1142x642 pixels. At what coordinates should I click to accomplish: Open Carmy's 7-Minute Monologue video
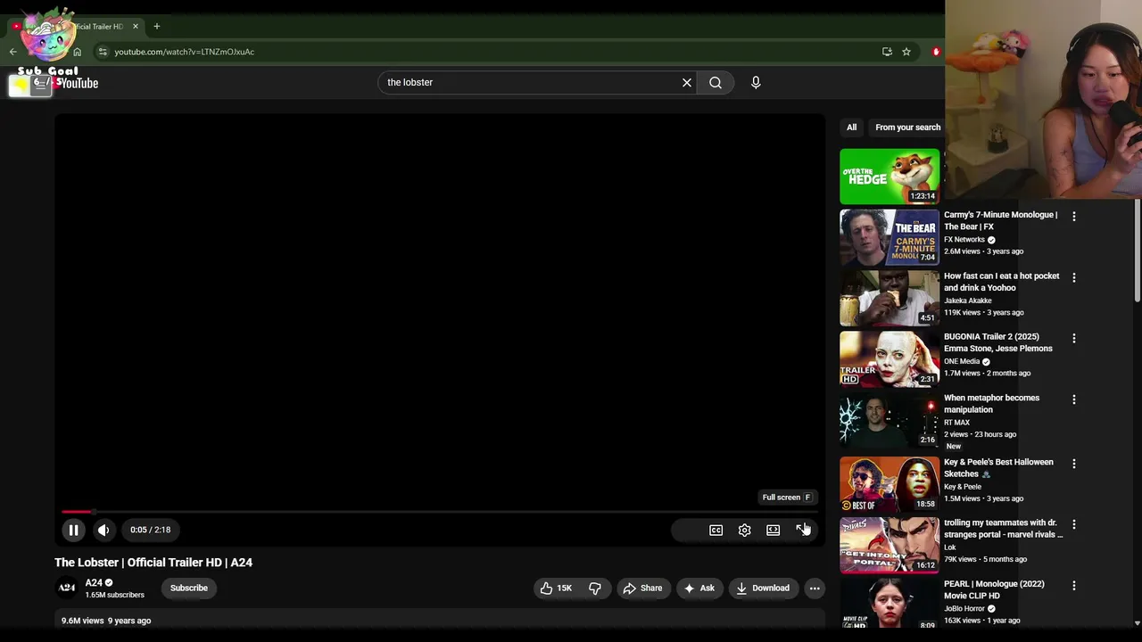(1000, 220)
